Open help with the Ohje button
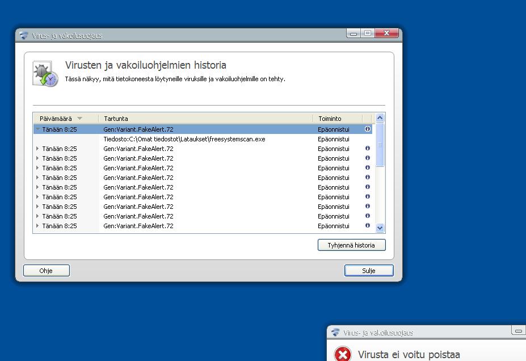This screenshot has width=526, height=361. (x=46, y=271)
